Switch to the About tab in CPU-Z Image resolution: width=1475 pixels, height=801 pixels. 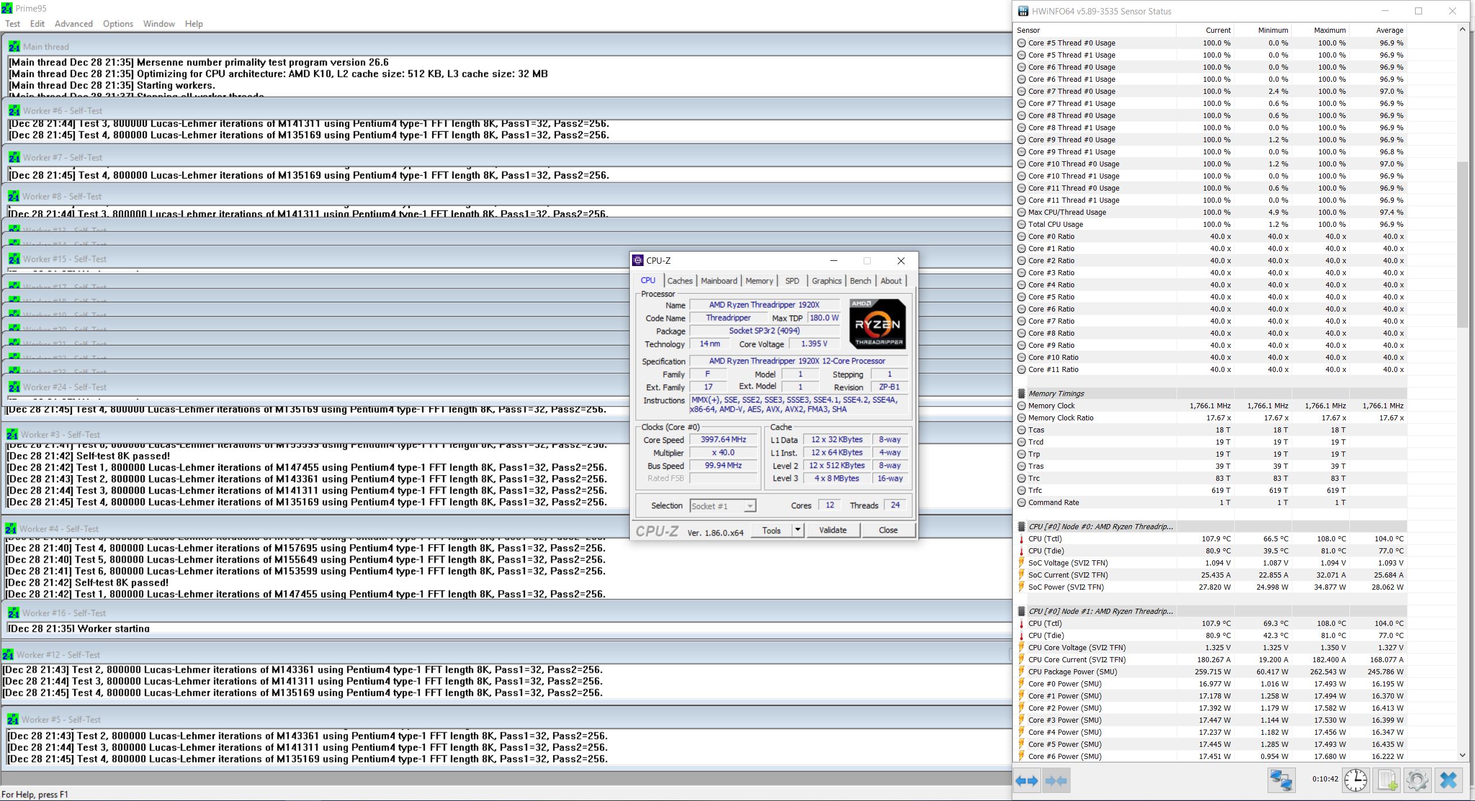pos(891,281)
